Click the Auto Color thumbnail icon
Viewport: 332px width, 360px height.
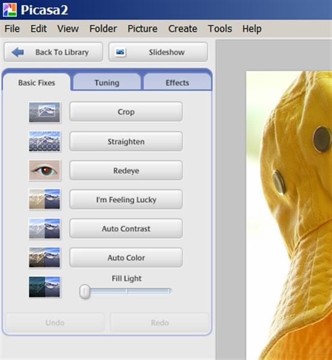click(44, 257)
